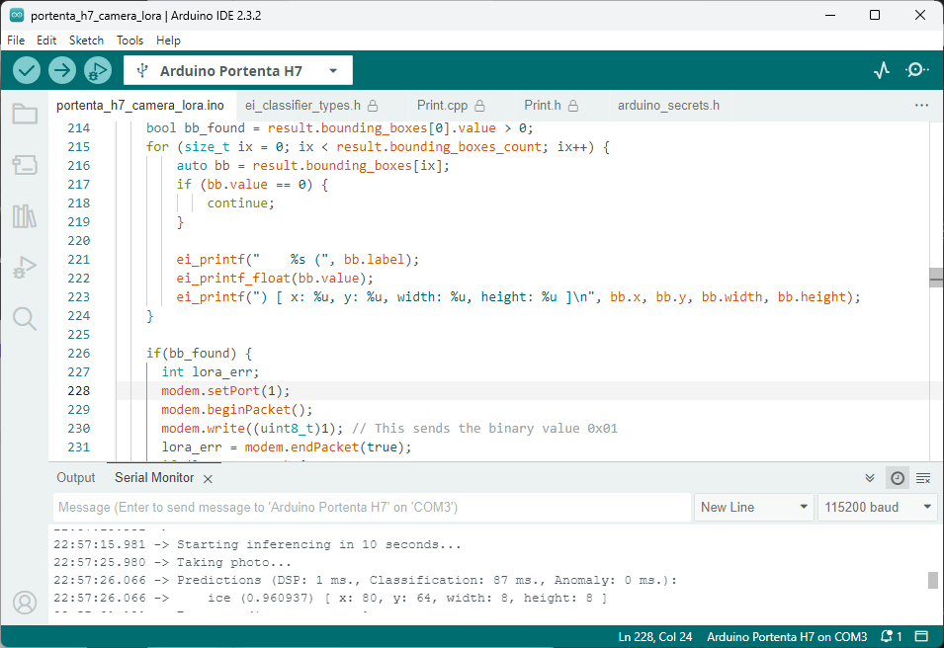
Task: Open the Boards Manager sidebar icon
Action: (25, 164)
